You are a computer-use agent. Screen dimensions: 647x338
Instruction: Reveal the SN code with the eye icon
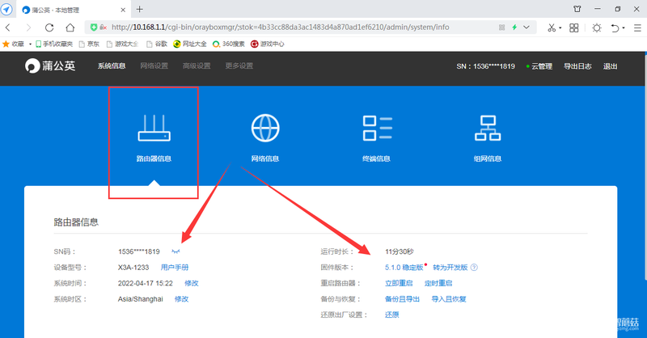175,251
